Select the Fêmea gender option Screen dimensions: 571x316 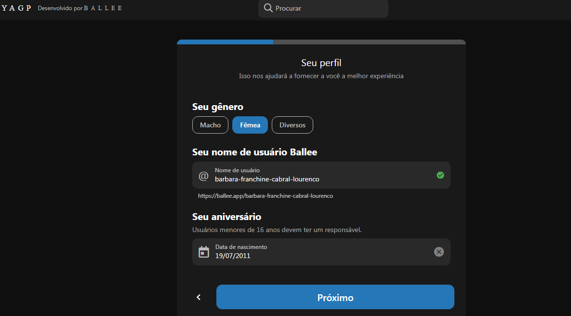250,124
